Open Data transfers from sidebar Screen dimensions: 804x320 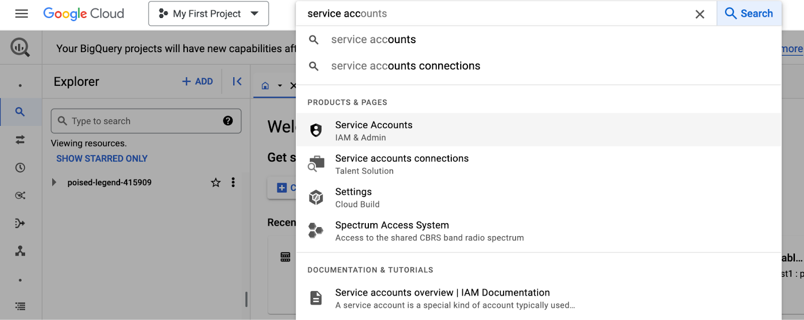point(20,140)
